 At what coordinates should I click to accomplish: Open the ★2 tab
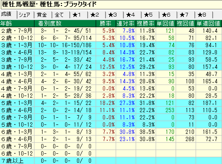click(x=97, y=15)
